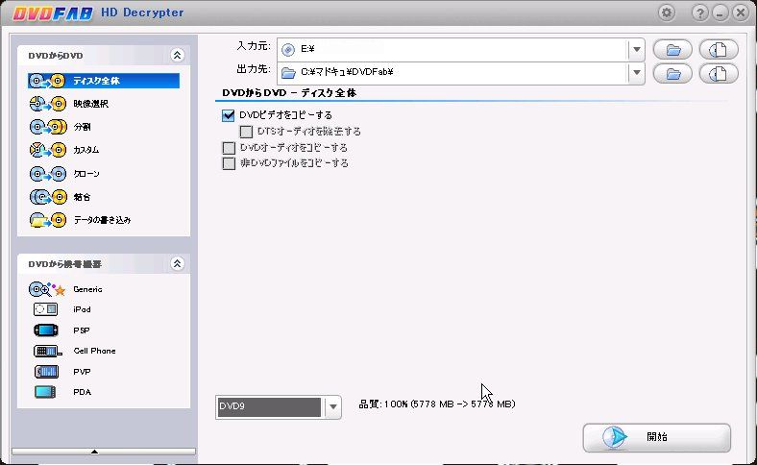This screenshot has height=465, width=757.
Task: Click the Generic label text
Action: (87, 289)
